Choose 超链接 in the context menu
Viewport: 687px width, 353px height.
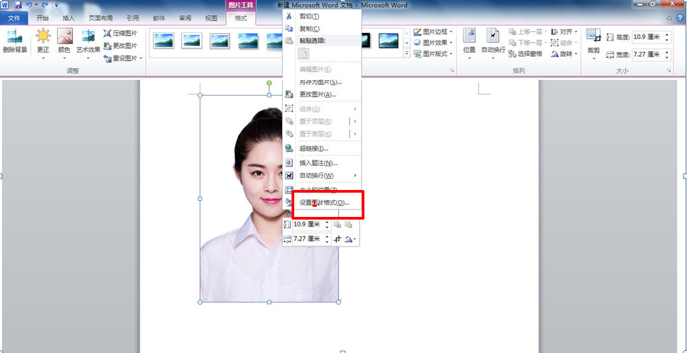(x=322, y=148)
